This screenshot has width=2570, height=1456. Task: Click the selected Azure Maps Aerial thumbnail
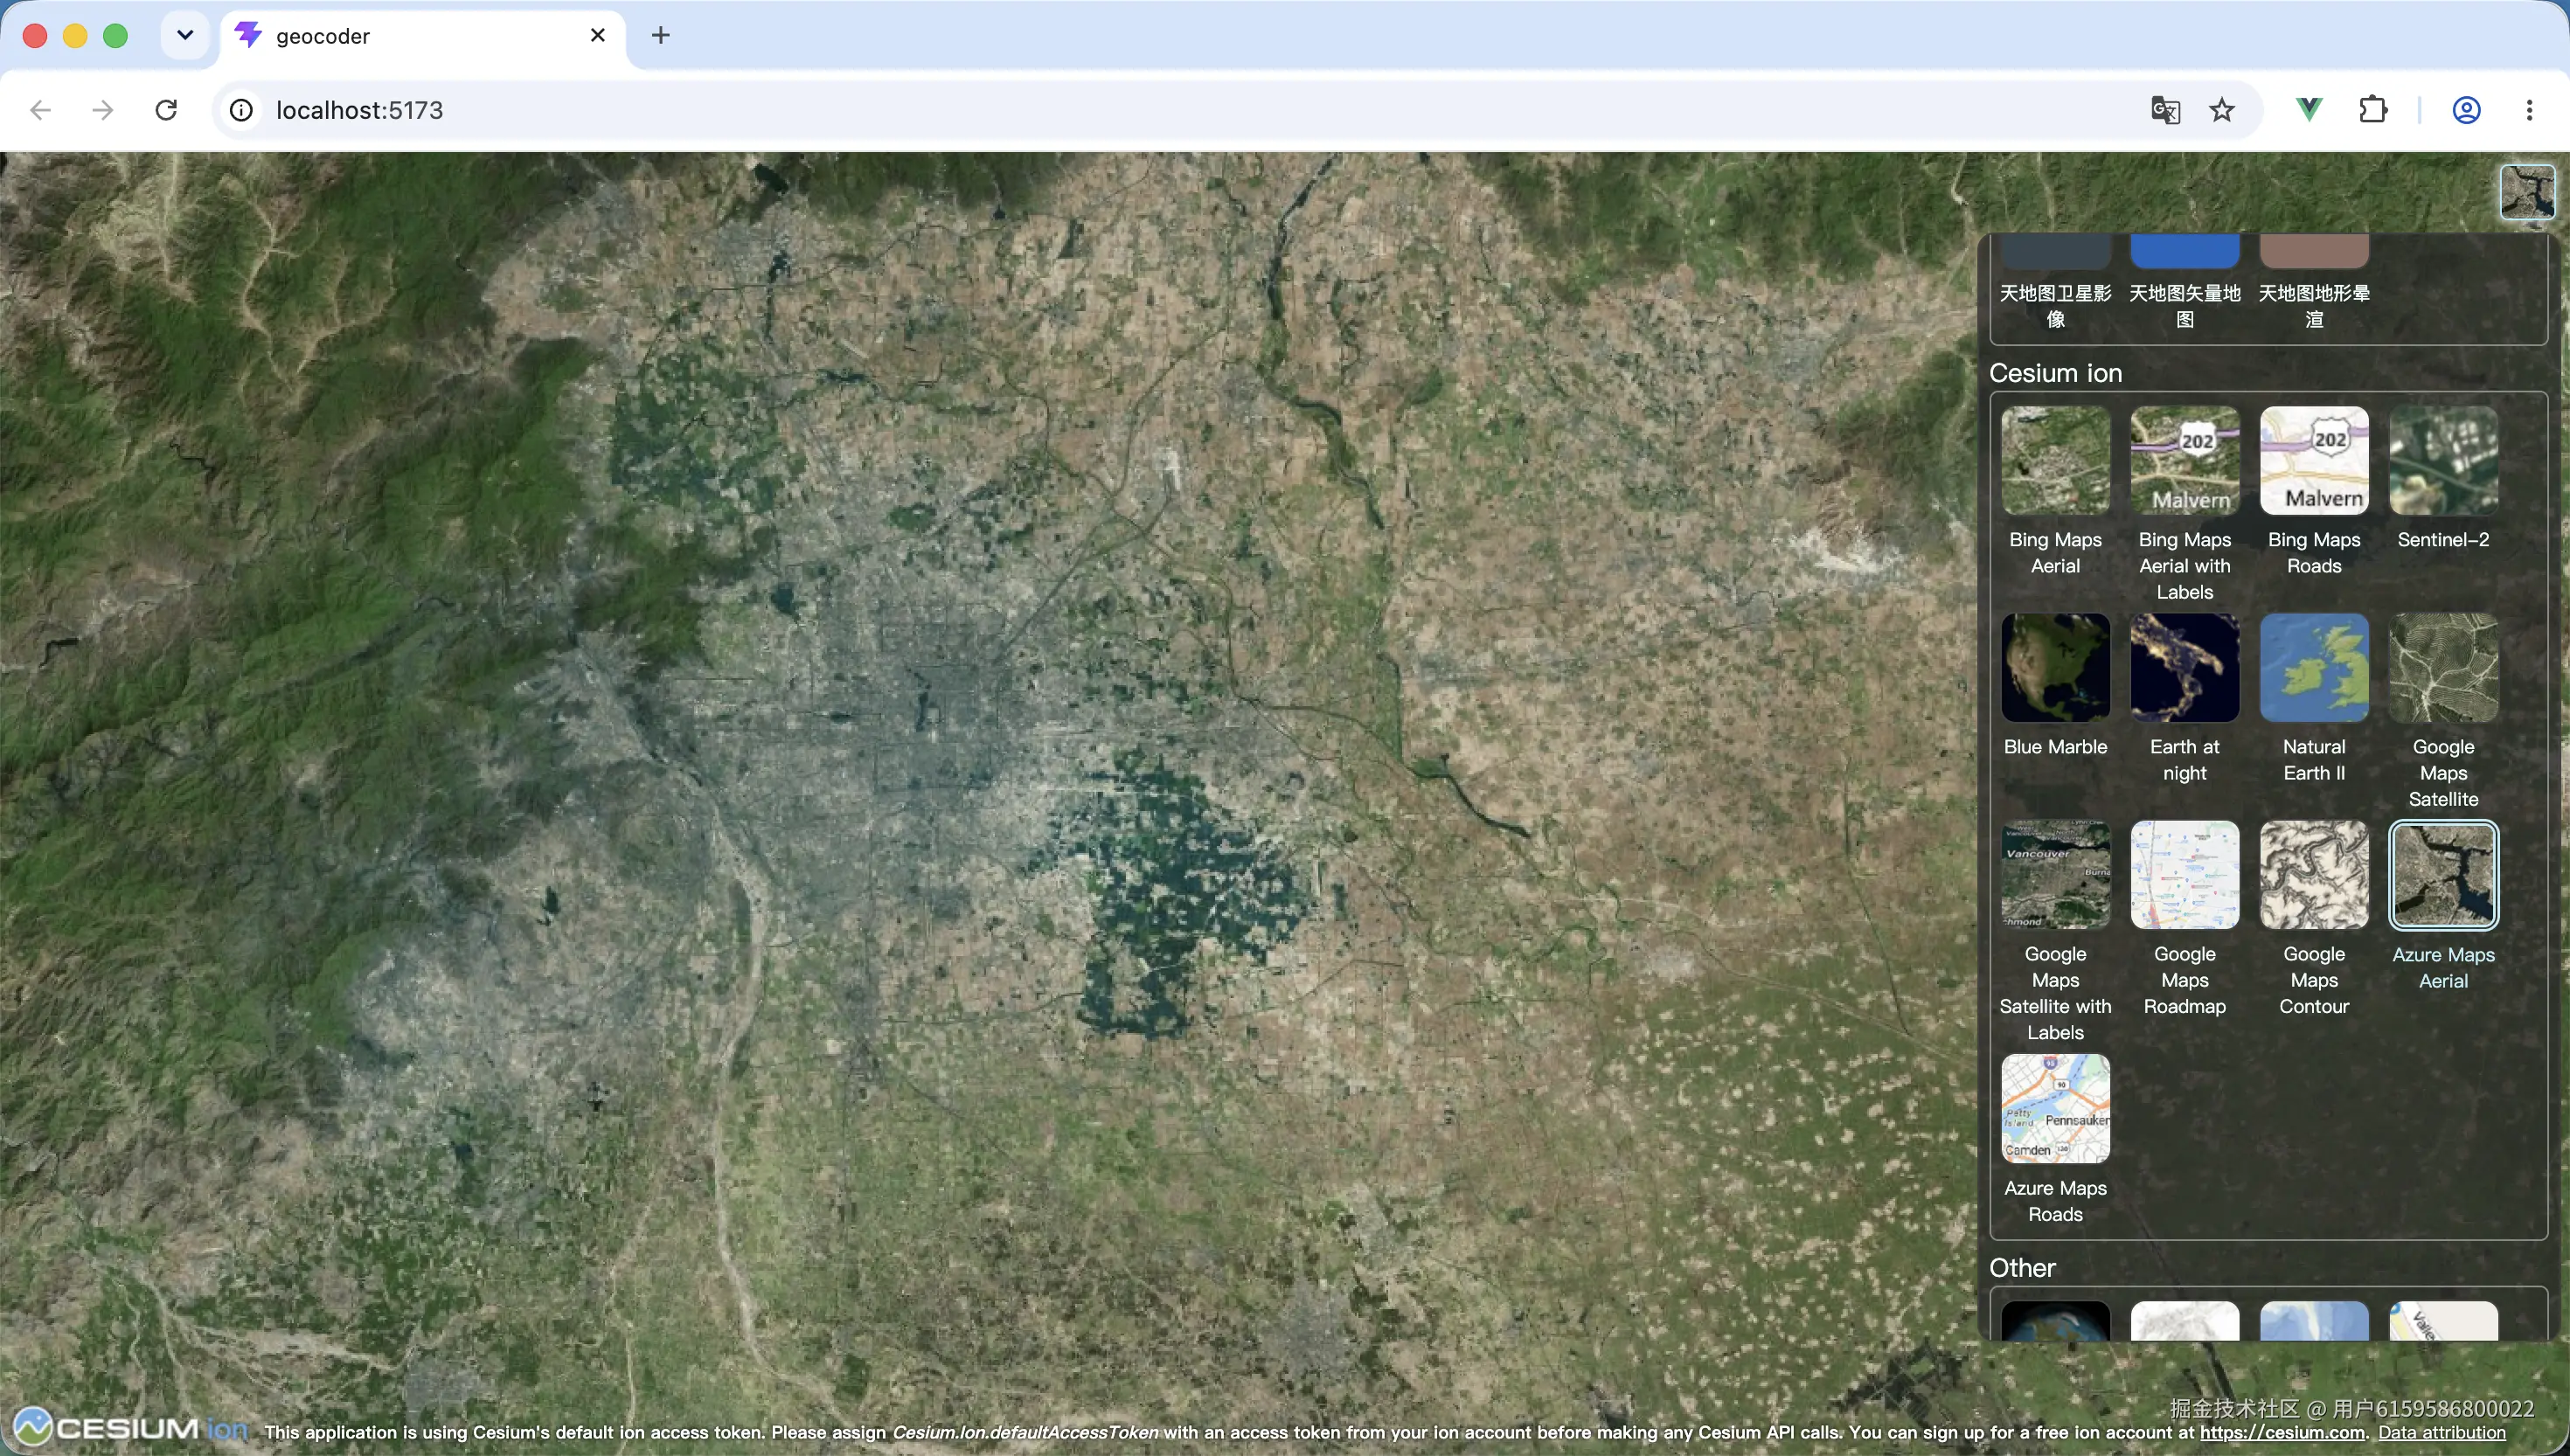2443,875
